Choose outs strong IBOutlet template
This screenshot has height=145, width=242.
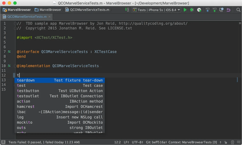pos(60,127)
